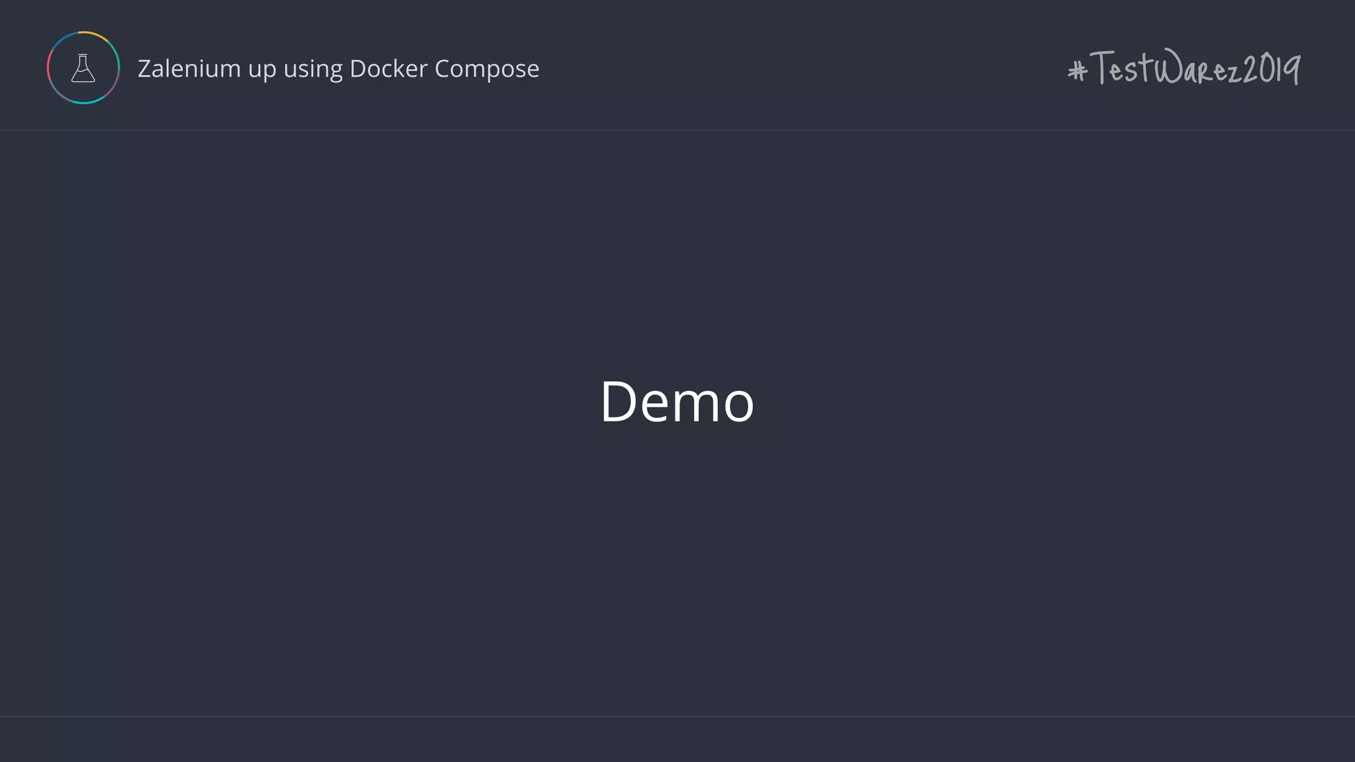
Task: Click the #TestWarez2019 hashtag text
Action: coord(1184,67)
